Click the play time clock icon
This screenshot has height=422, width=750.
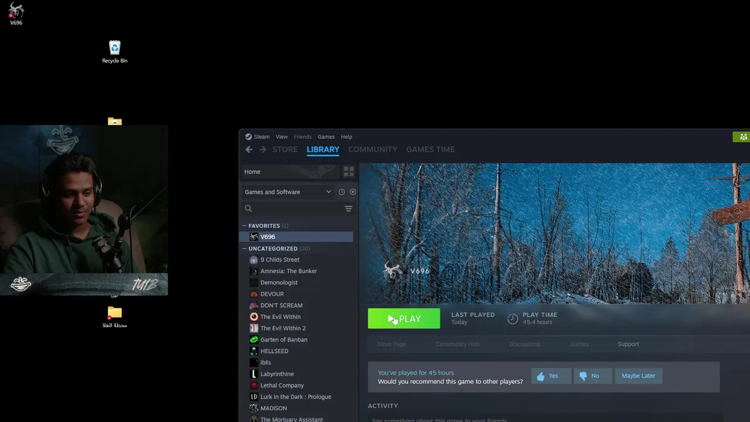(x=513, y=319)
